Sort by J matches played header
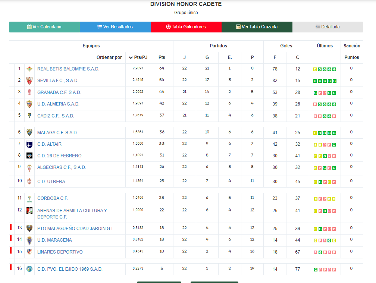The image size is (376, 283). 184,57
